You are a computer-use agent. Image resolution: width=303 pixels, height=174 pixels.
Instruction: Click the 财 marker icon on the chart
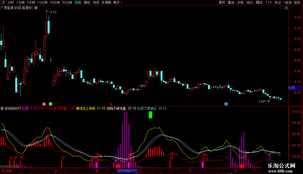tap(226, 104)
